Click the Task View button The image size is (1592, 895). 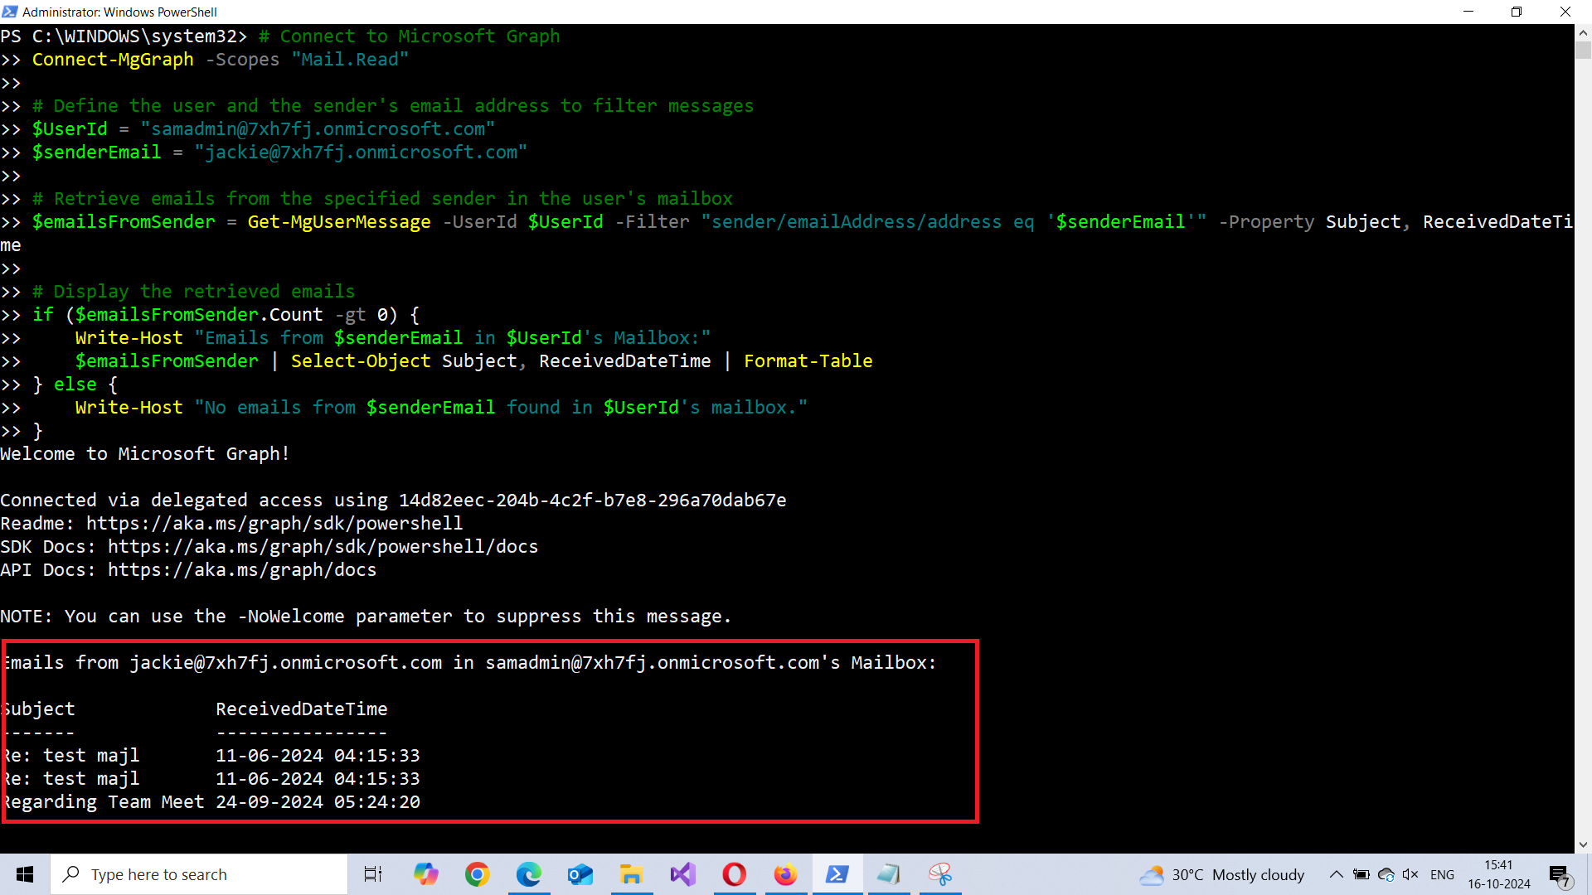coord(373,874)
